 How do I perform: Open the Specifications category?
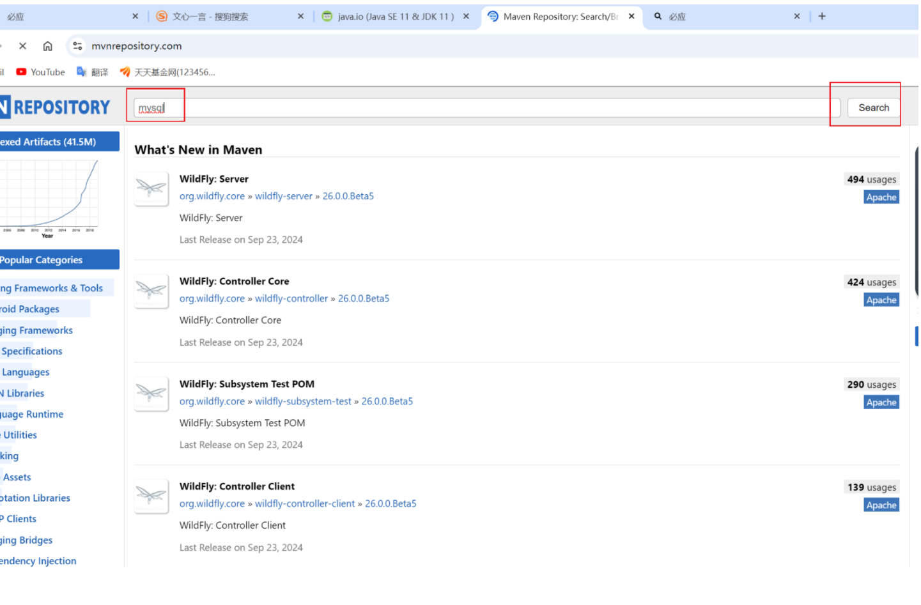[x=32, y=351]
